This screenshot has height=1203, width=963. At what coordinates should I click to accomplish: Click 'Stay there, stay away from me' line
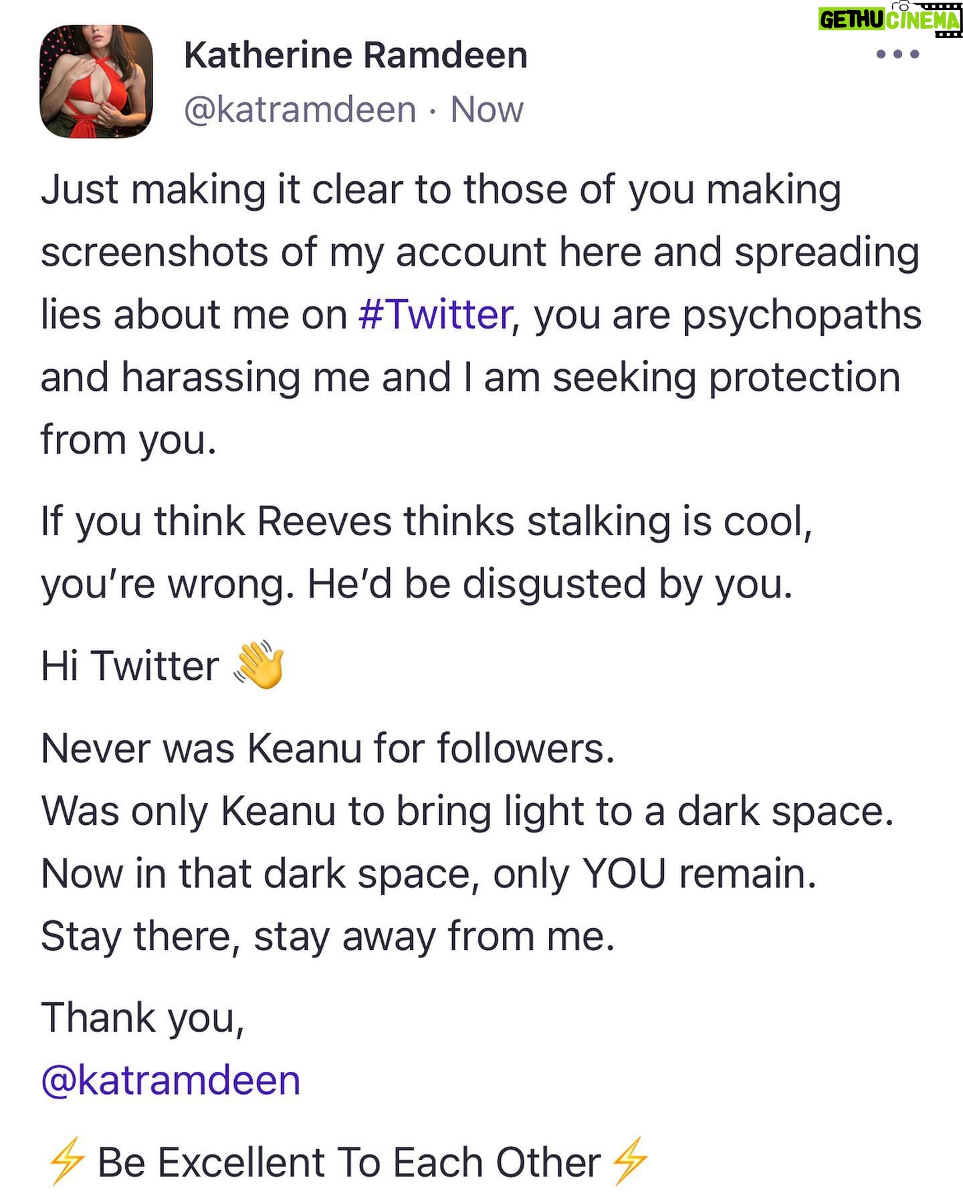(x=328, y=936)
